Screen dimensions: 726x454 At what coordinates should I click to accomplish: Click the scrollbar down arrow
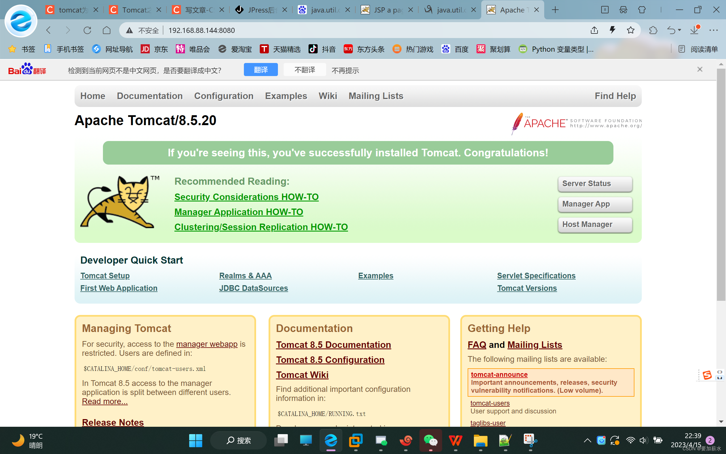[721, 422]
